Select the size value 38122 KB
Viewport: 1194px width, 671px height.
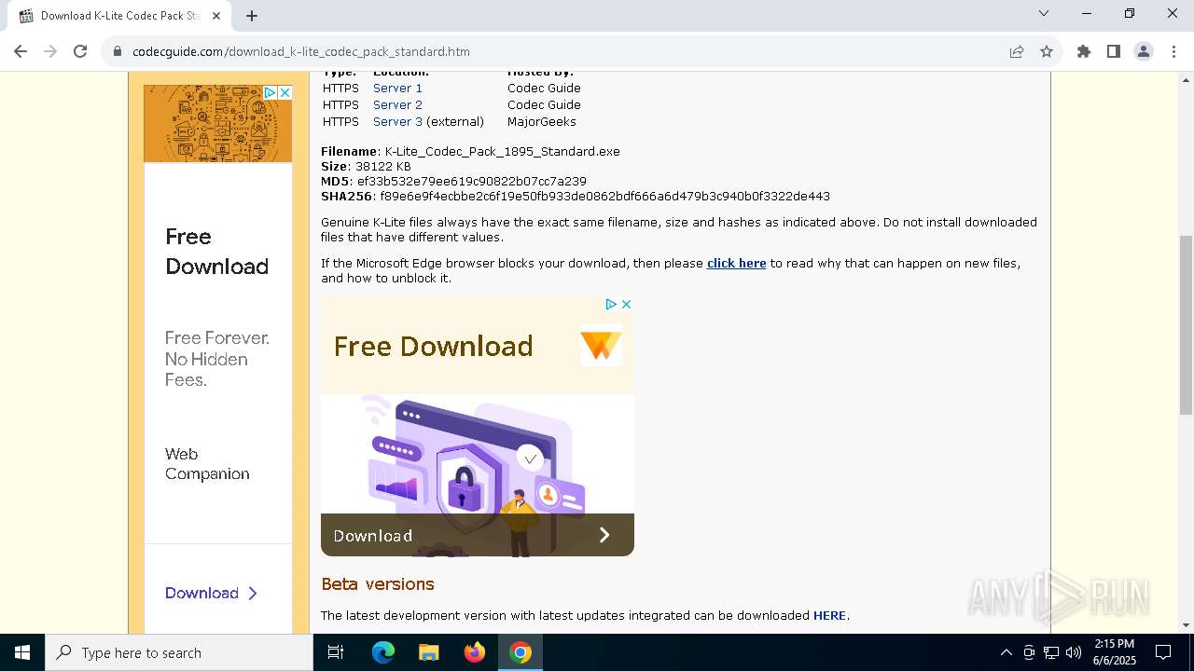pyautogui.click(x=382, y=166)
